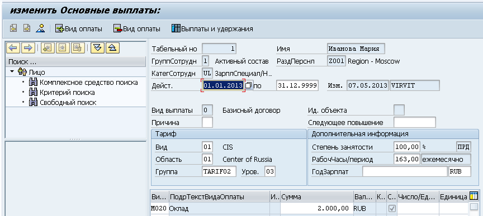Image resolution: width=483 pixels, height=216 pixels.
Task: Open Выплаты и удержания
Action: (212, 29)
